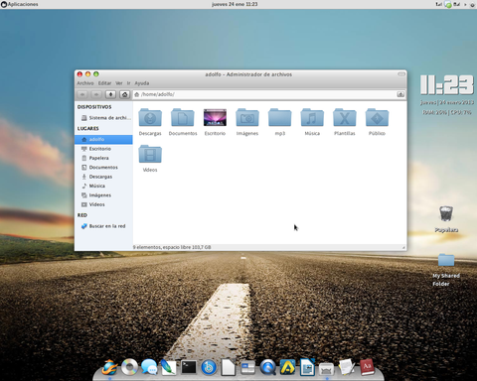This screenshot has height=381, width=477.
Task: Open the Ayuda menu
Action: tap(142, 83)
